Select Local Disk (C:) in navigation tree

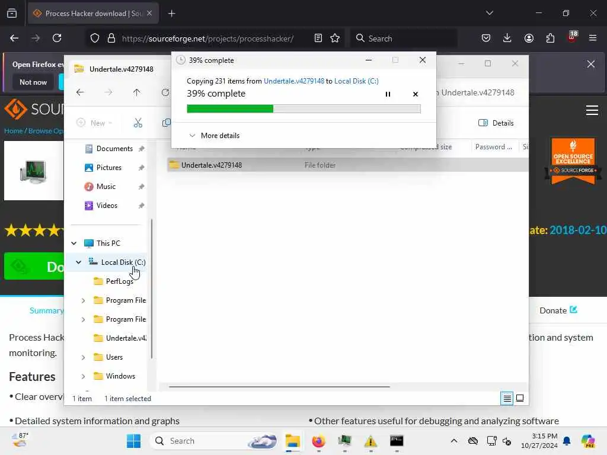coord(123,262)
